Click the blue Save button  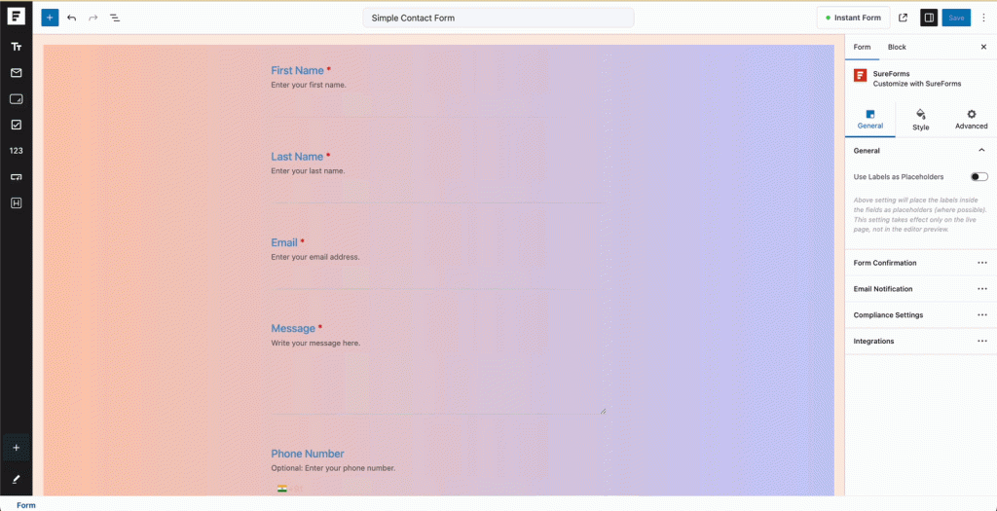(x=956, y=18)
